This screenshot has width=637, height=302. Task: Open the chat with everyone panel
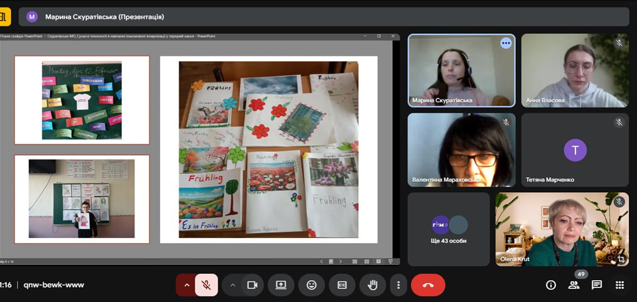pyautogui.click(x=597, y=285)
